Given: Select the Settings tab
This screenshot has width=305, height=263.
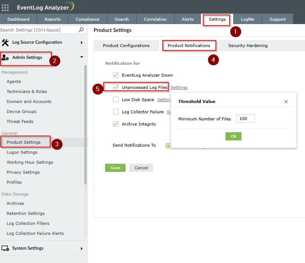Looking at the screenshot, I should click(x=217, y=19).
